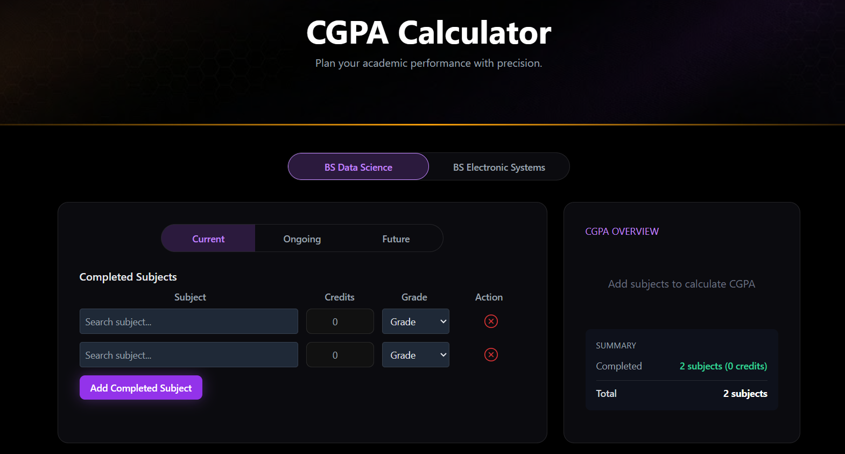Switch to the BS Electronic Systems program
The width and height of the screenshot is (845, 454).
point(499,167)
